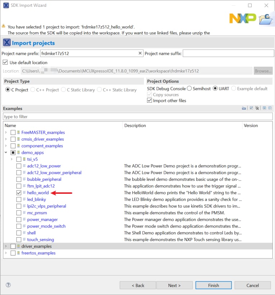Screen dimensions: 275x295
Task: Collapse the demo_apps tree node
Action: point(5,153)
